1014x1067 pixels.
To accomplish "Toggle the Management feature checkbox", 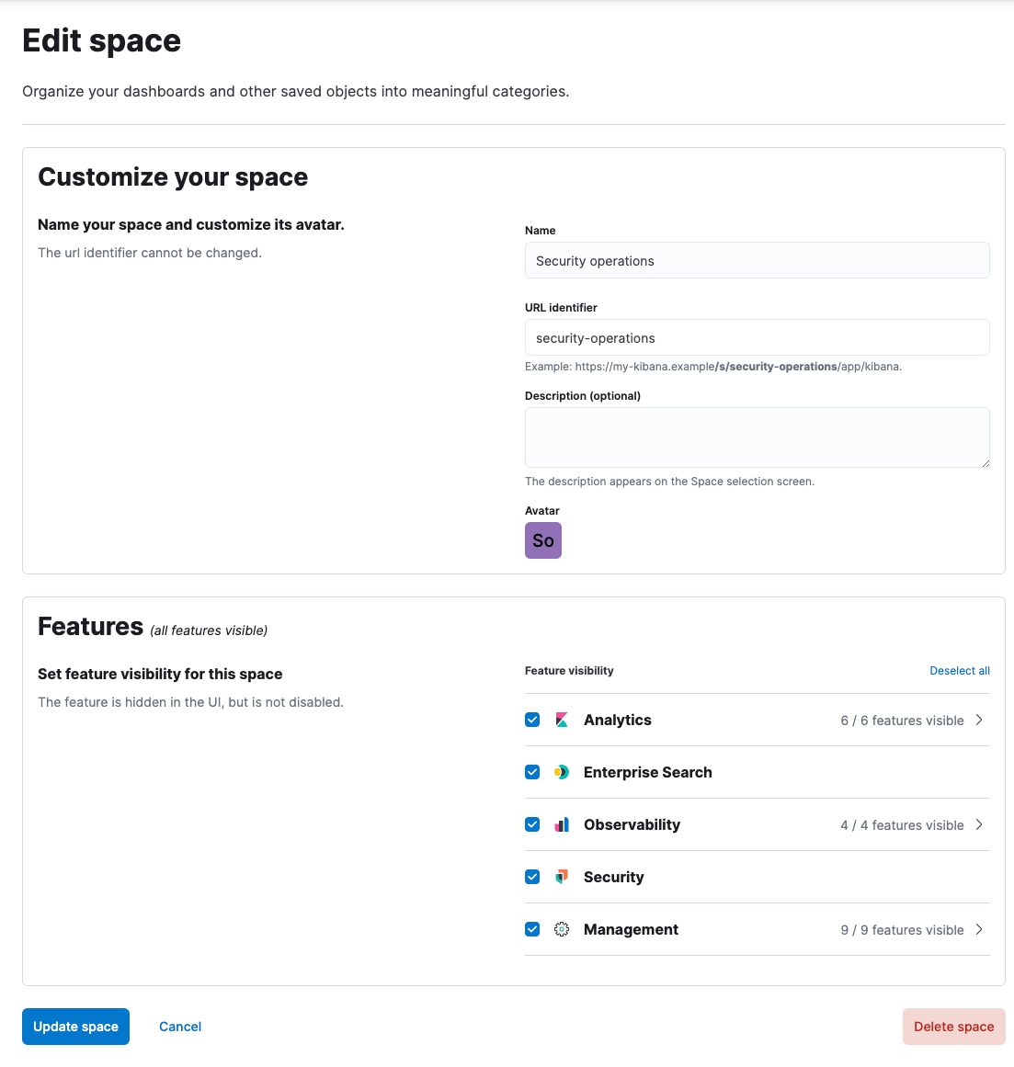I will pyautogui.click(x=532, y=930).
